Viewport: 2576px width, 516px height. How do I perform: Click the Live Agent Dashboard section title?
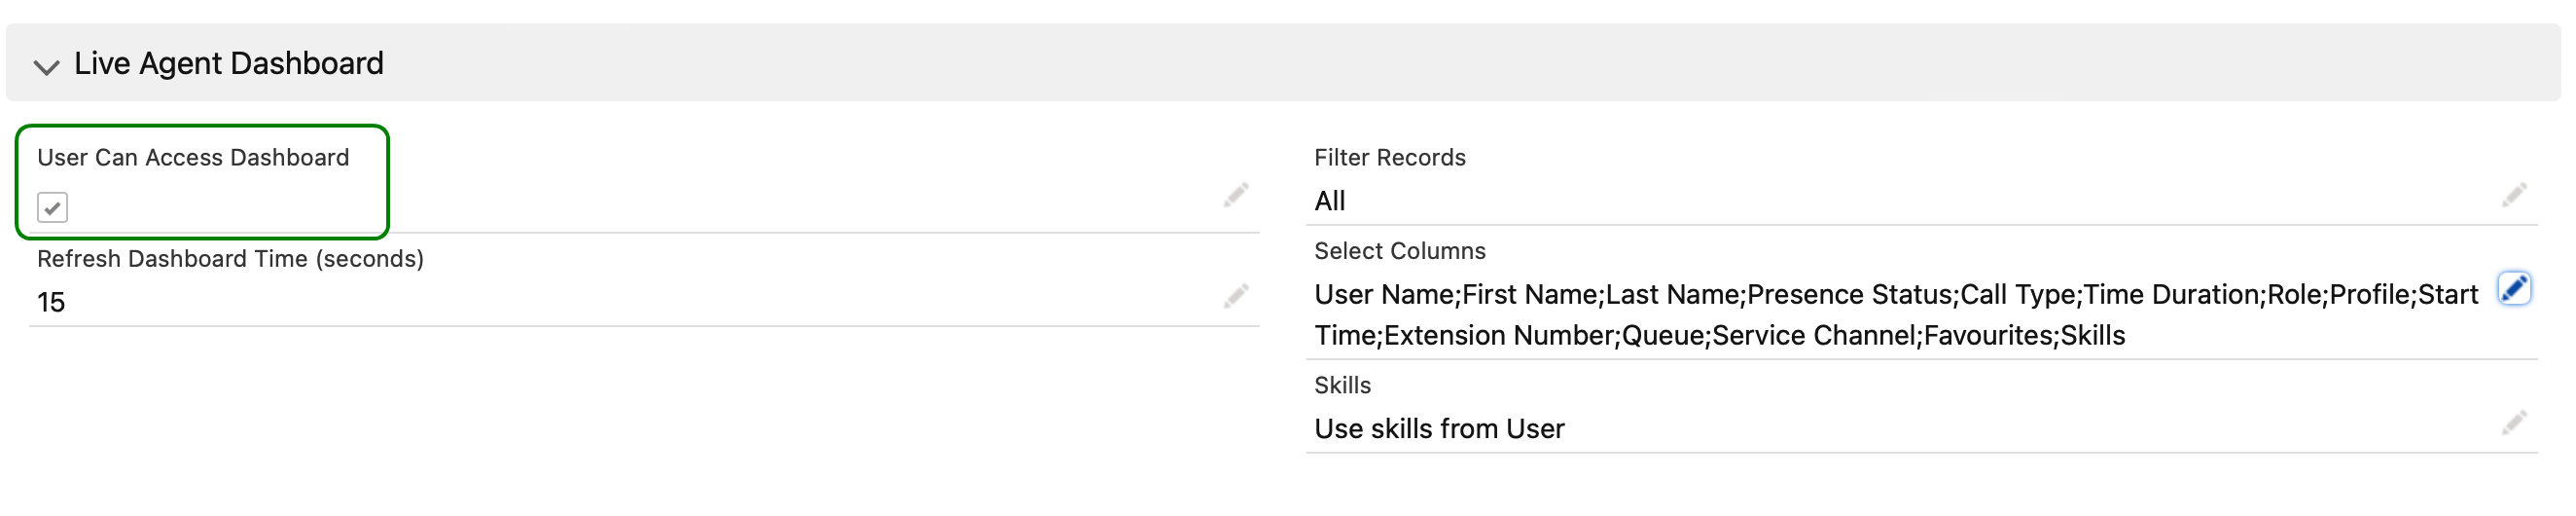[x=228, y=63]
